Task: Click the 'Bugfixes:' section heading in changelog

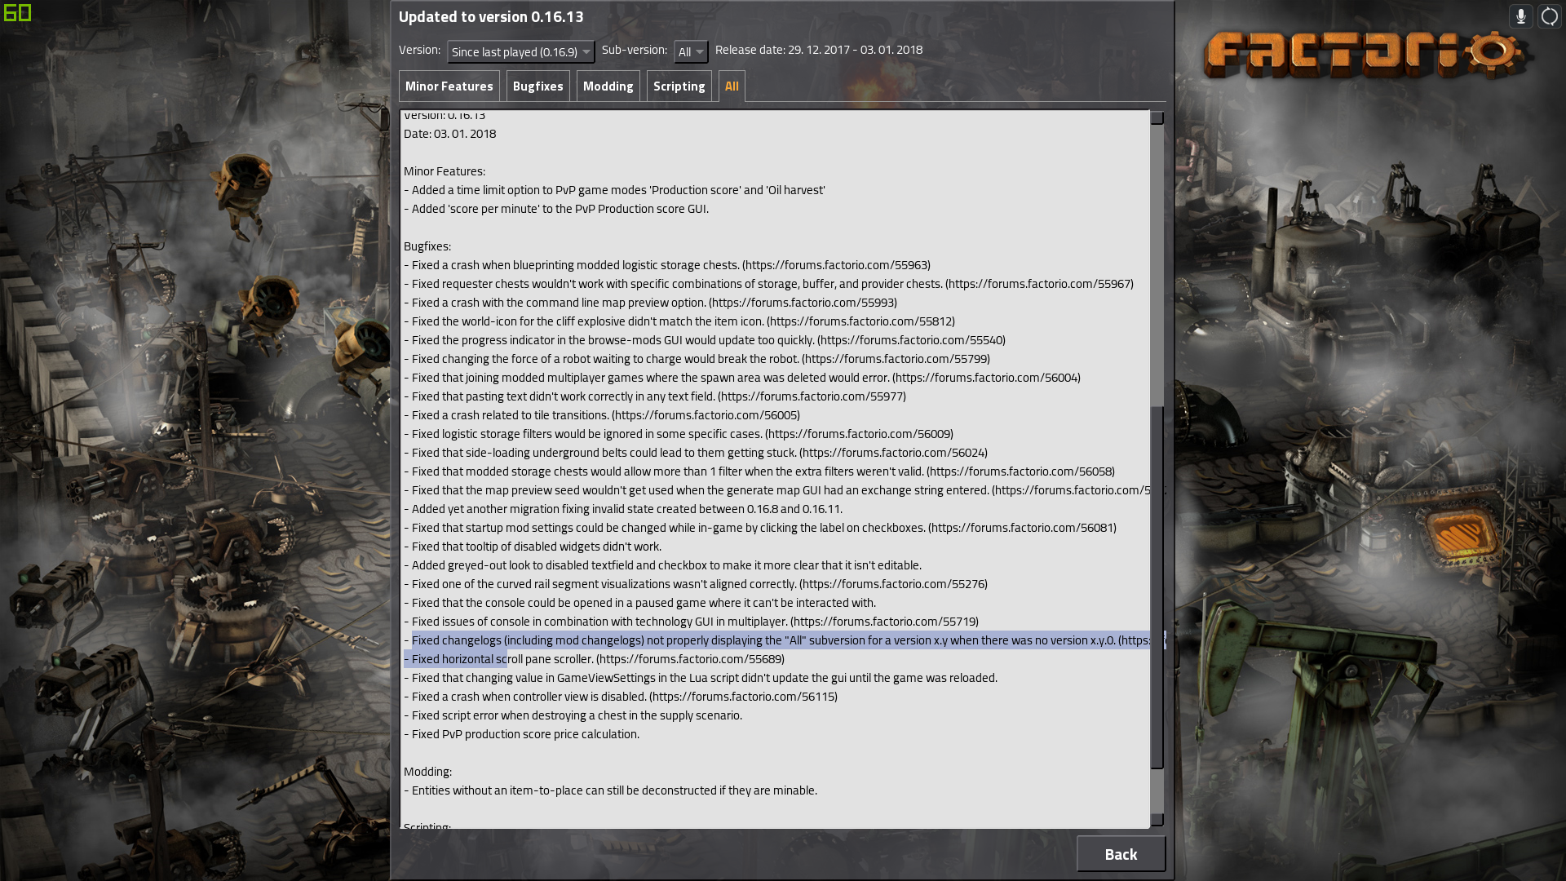Action: pos(427,246)
